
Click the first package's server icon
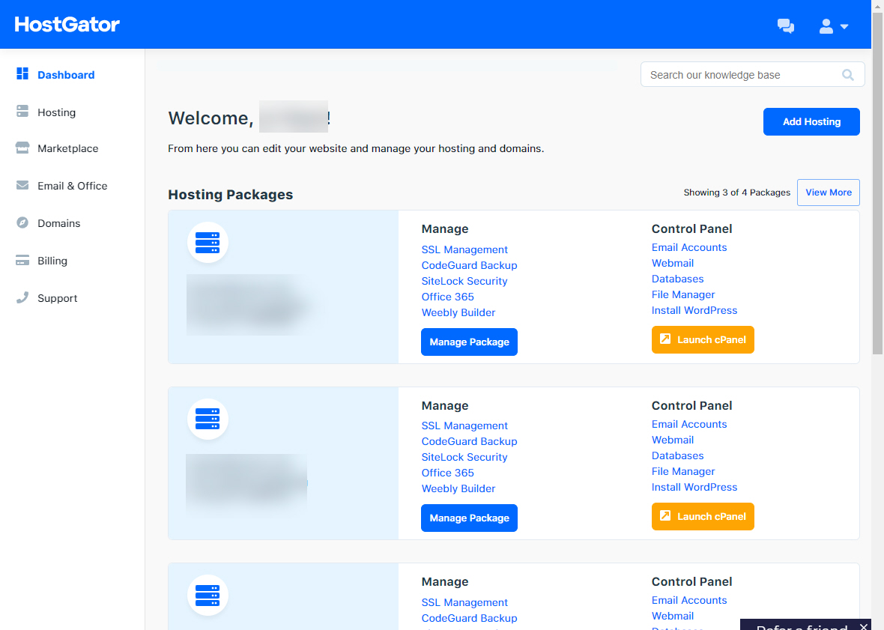coord(208,243)
